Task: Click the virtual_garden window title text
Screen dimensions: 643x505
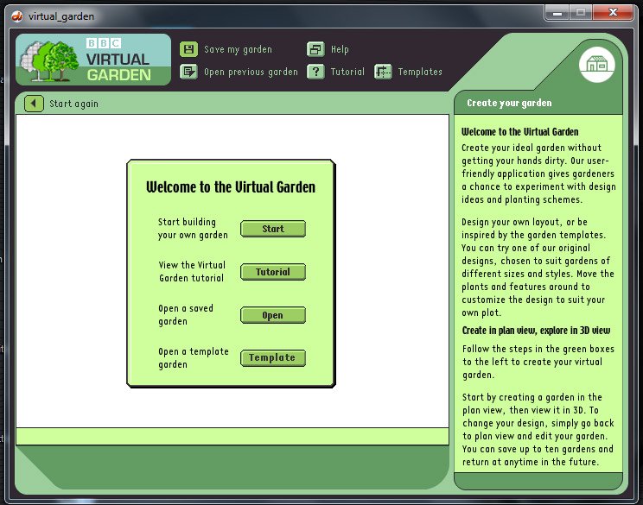Action: pos(61,16)
